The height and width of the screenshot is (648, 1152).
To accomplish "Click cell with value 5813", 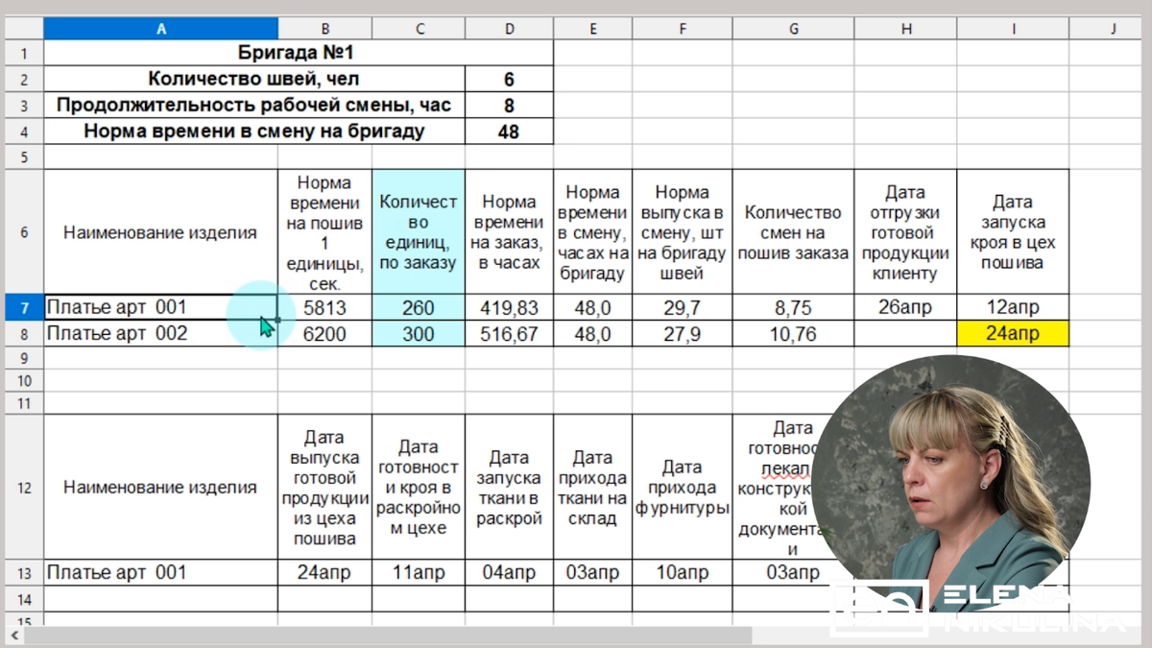I will click(325, 308).
